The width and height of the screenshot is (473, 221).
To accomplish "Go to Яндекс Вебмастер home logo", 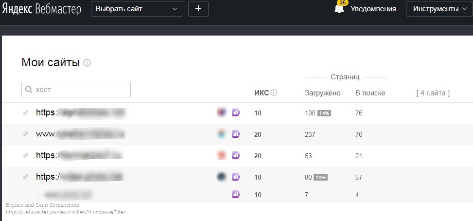I will tap(41, 9).
